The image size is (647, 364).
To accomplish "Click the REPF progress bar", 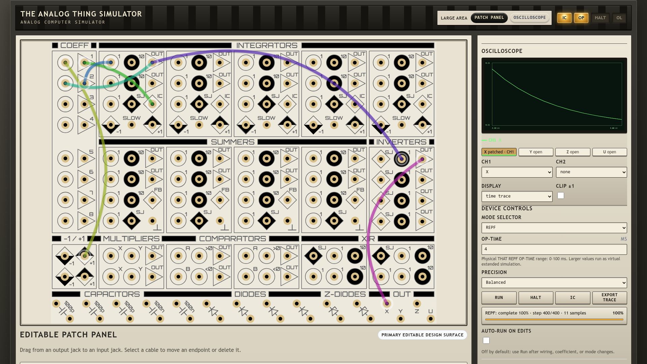I will coord(554,319).
